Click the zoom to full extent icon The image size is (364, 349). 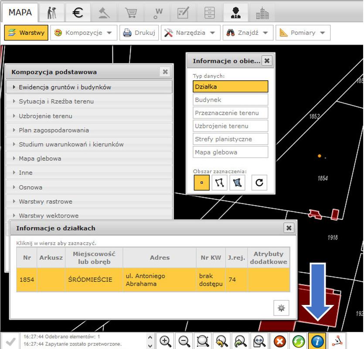(259, 341)
